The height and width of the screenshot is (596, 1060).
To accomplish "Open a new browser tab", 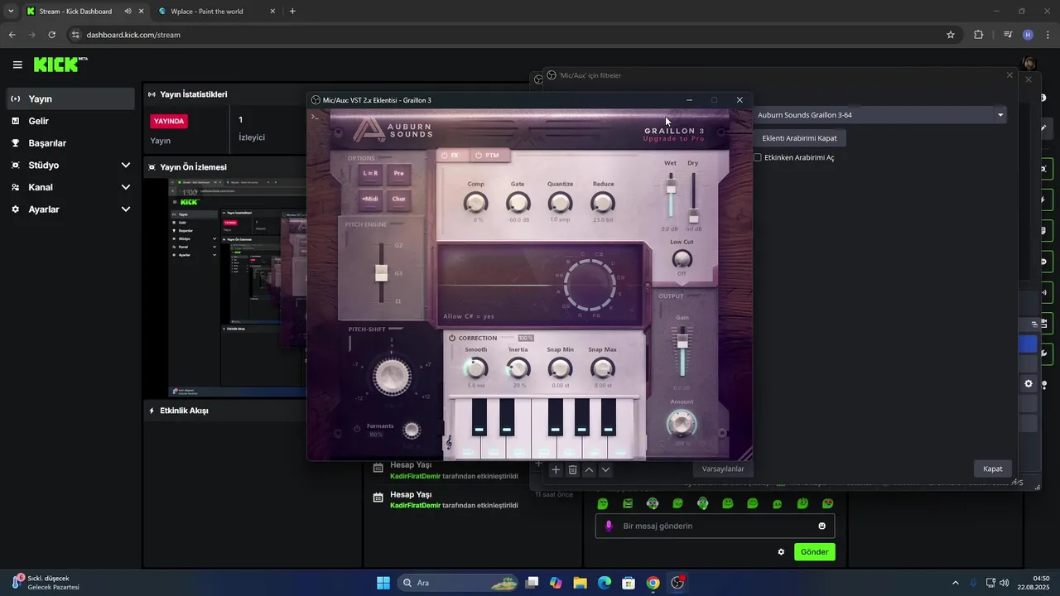I will click(292, 12).
